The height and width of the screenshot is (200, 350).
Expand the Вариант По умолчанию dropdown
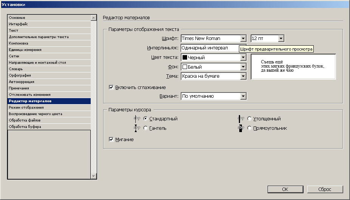click(x=243, y=96)
